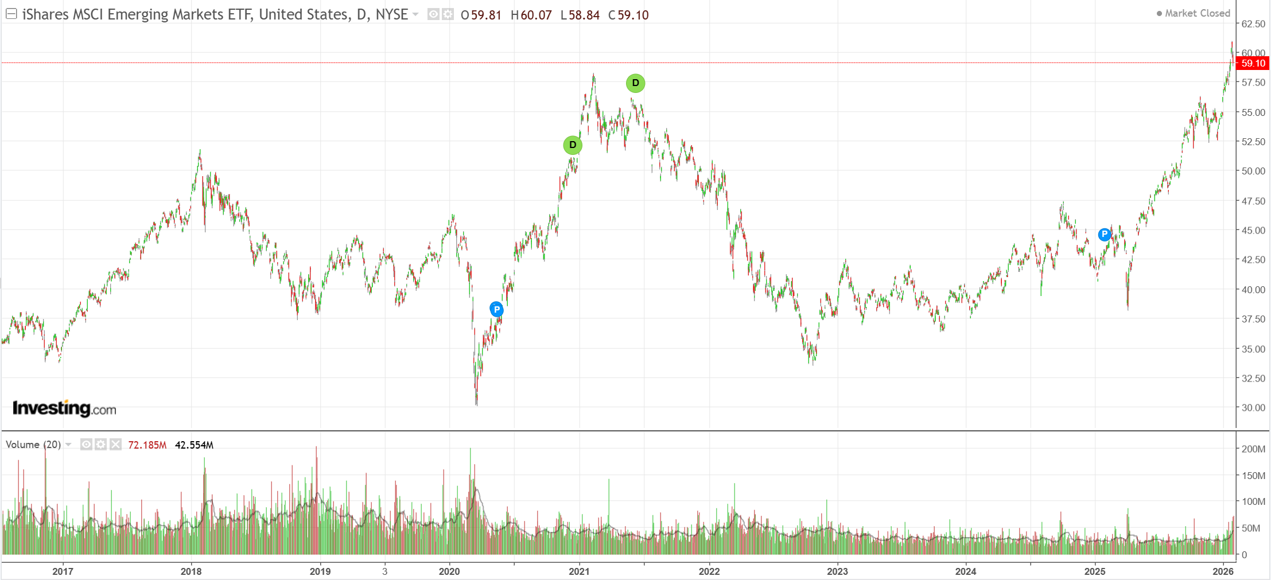Click the close value 59.10 in the header
Screen dimensions: 1271x580
pyautogui.click(x=633, y=15)
